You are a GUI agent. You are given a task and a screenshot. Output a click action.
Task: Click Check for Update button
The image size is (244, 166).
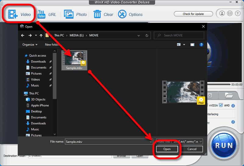(193, 14)
